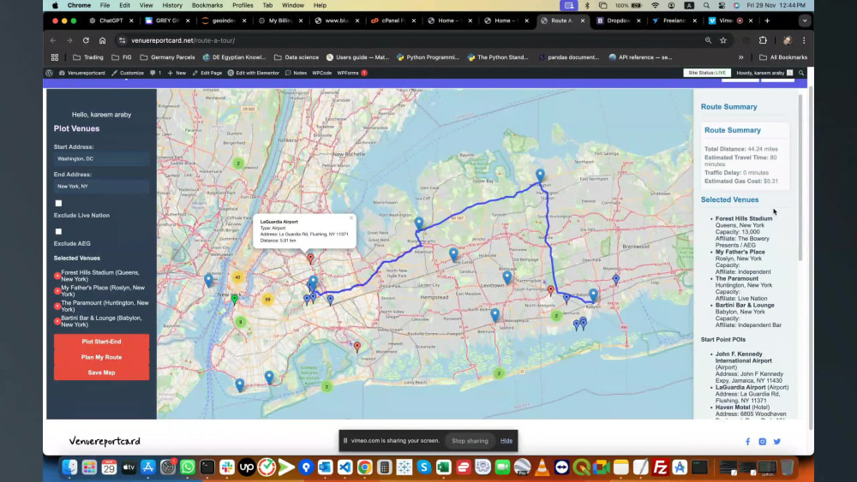
Task: Bookmark this page with the star icon
Action: tap(723, 40)
